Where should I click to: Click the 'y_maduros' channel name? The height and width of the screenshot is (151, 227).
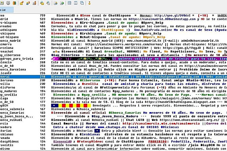pyautogui.click(x=9, y=91)
